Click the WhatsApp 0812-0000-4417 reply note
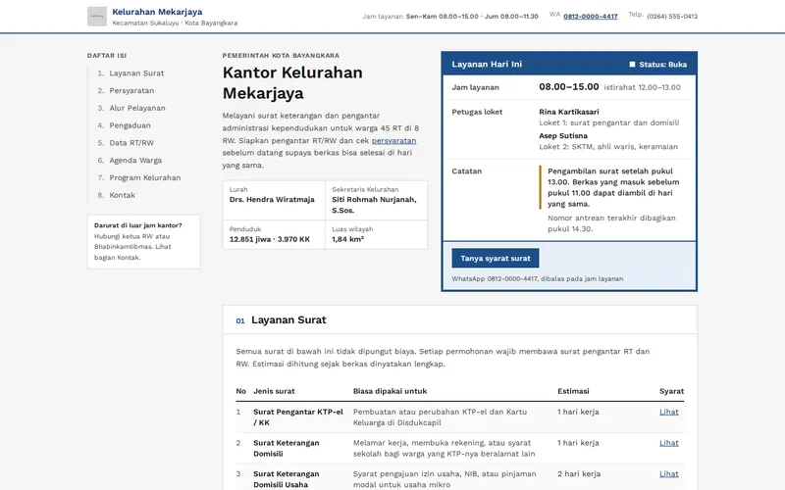This screenshot has height=490, width=785. 537,279
